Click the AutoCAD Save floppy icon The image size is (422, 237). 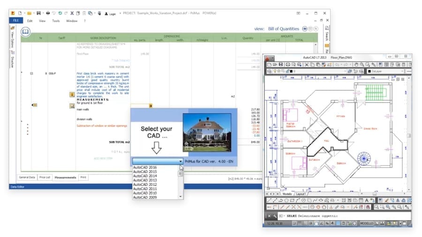pyautogui.click(x=281, y=65)
